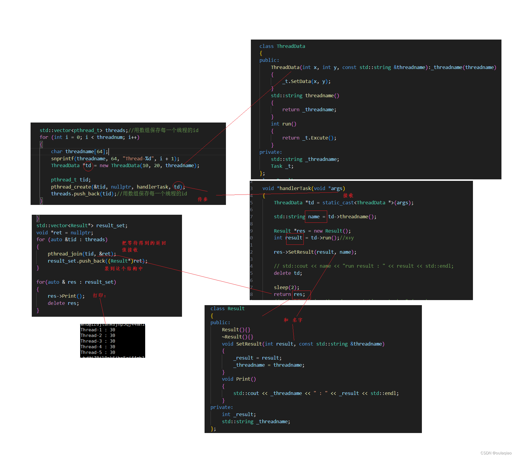The width and height of the screenshot is (516, 458).
Task: Click 'private:' in the Result class
Action: pyautogui.click(x=222, y=407)
